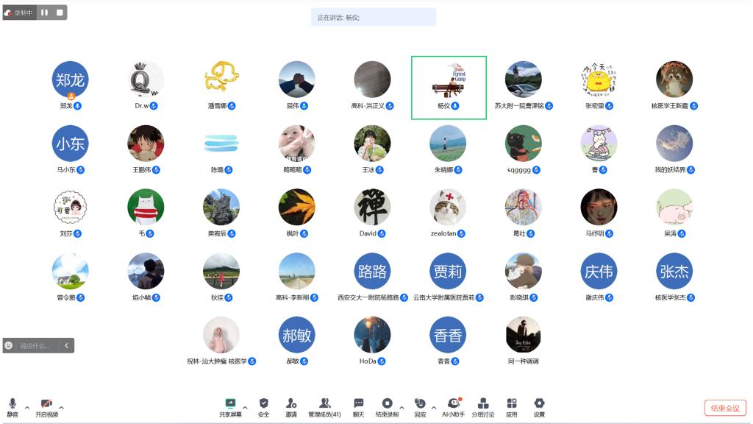Launch the AI小助手 assistant

pos(454,407)
